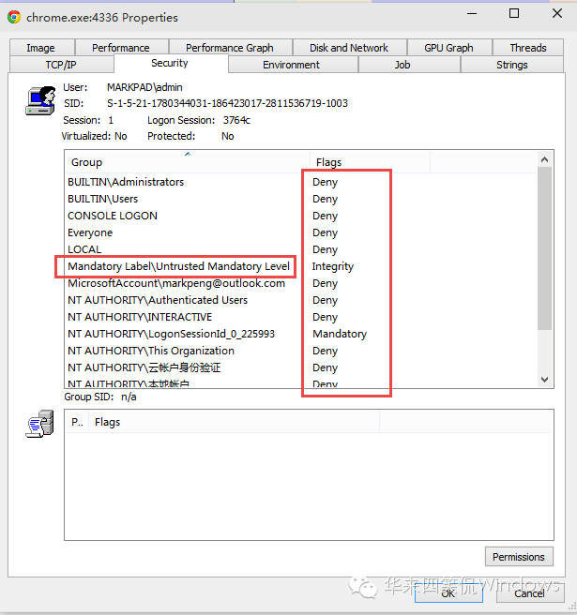Close the chrome.exe Properties window

point(557,14)
